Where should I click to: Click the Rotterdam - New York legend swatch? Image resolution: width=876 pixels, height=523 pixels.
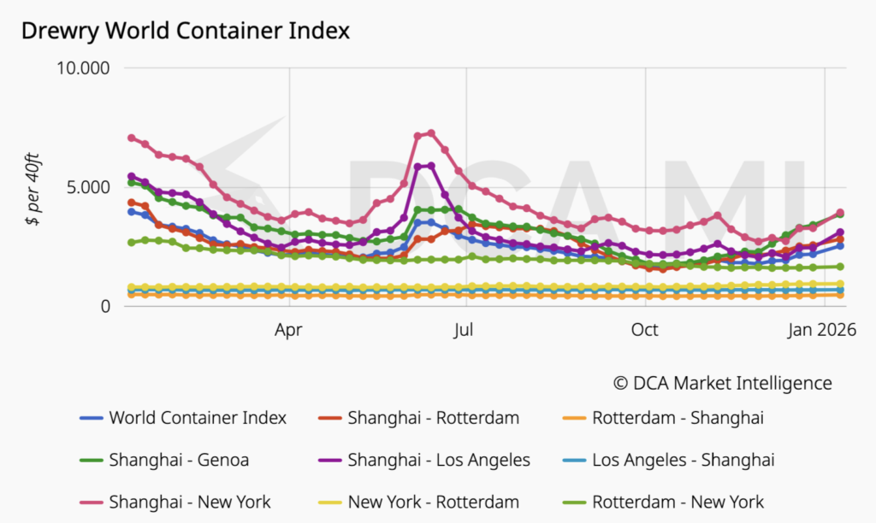tap(573, 502)
